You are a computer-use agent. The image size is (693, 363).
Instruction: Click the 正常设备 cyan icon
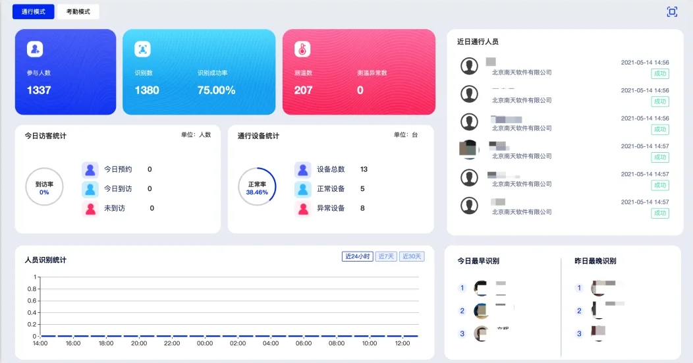point(303,189)
